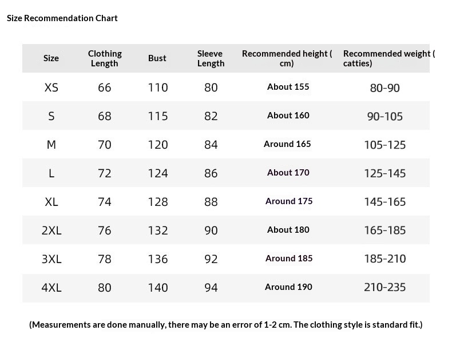The height and width of the screenshot is (358, 452).
Task: Click the Clothing Length column header
Action: (x=105, y=58)
